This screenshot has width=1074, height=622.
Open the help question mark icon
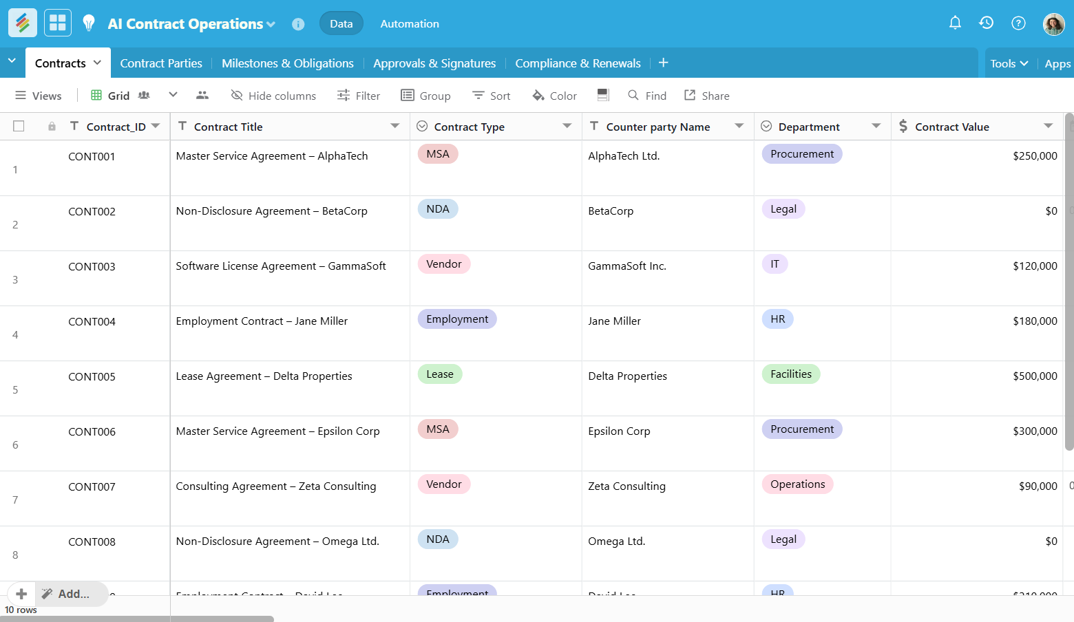click(1018, 23)
